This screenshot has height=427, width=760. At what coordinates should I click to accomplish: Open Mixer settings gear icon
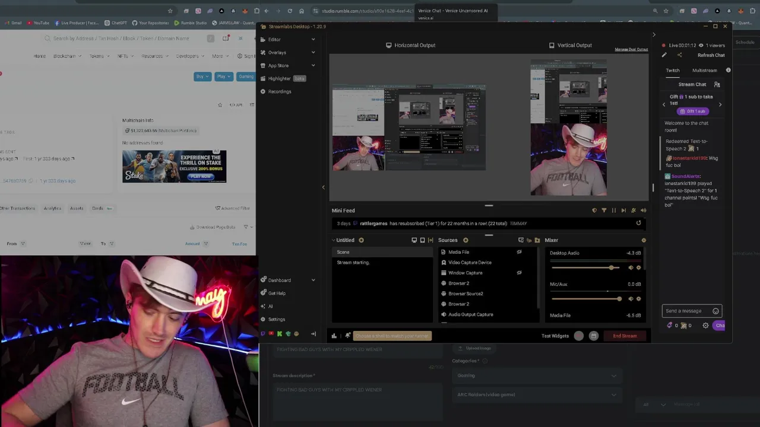click(x=644, y=240)
